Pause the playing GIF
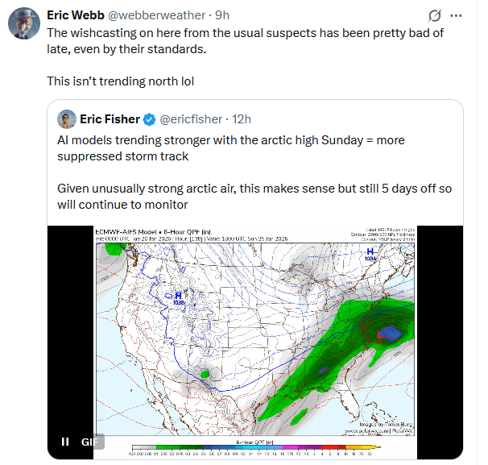The image size is (488, 465). [65, 442]
